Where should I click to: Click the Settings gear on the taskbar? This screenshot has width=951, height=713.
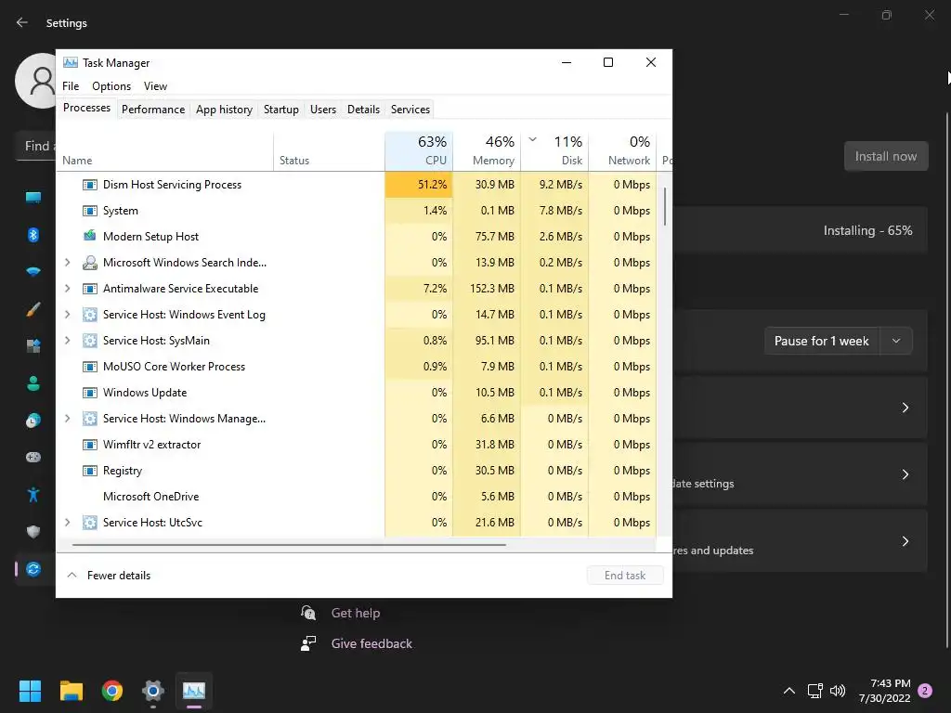153,691
